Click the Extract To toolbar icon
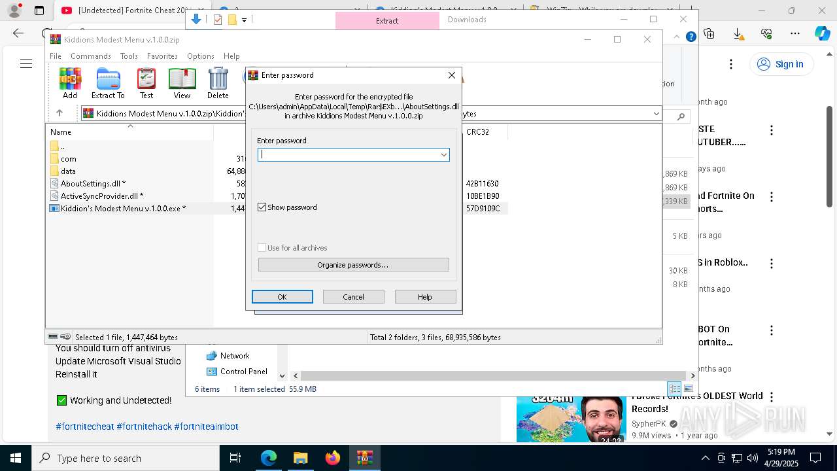The width and height of the screenshot is (837, 471). [108, 83]
